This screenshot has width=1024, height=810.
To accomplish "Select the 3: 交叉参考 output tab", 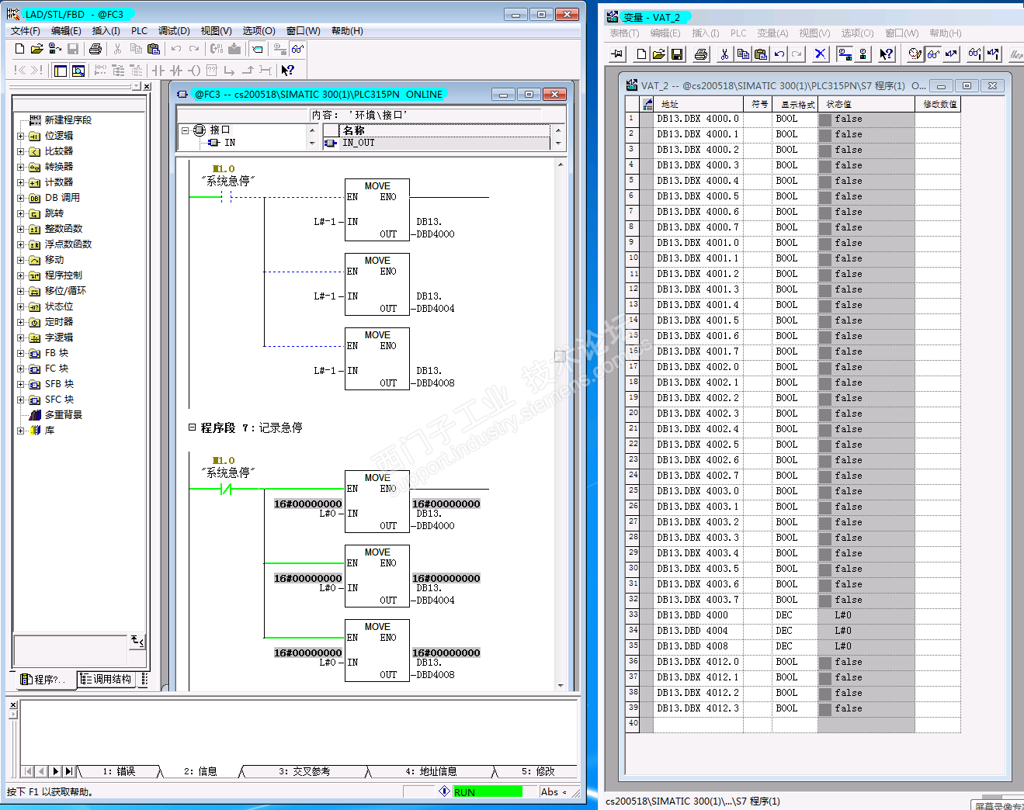I will [x=304, y=771].
